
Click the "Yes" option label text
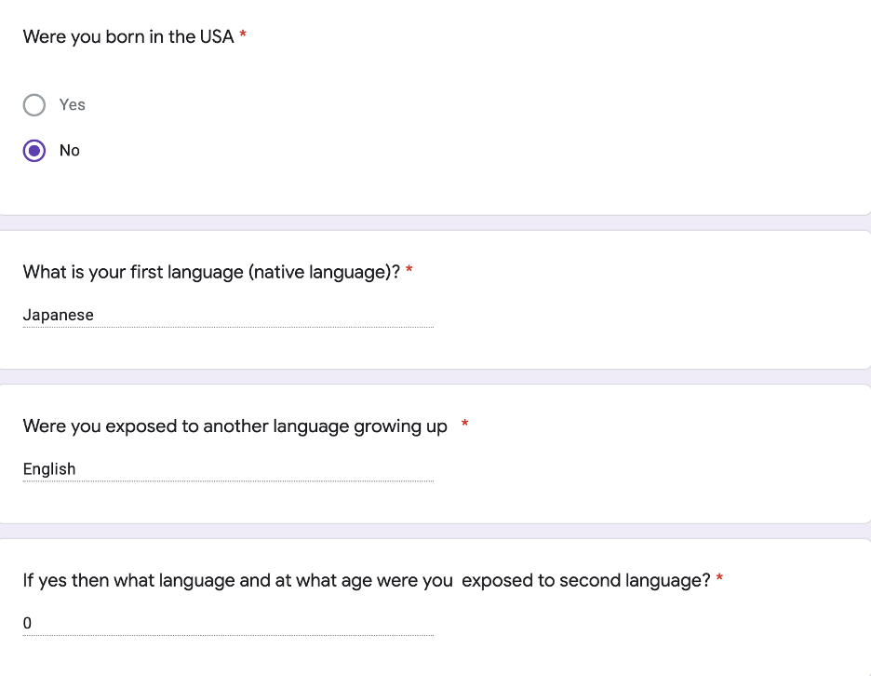point(73,104)
